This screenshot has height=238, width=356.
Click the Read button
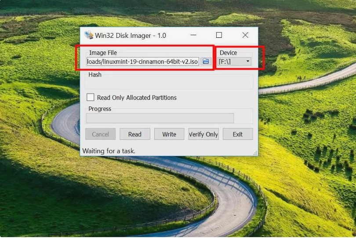coord(135,134)
